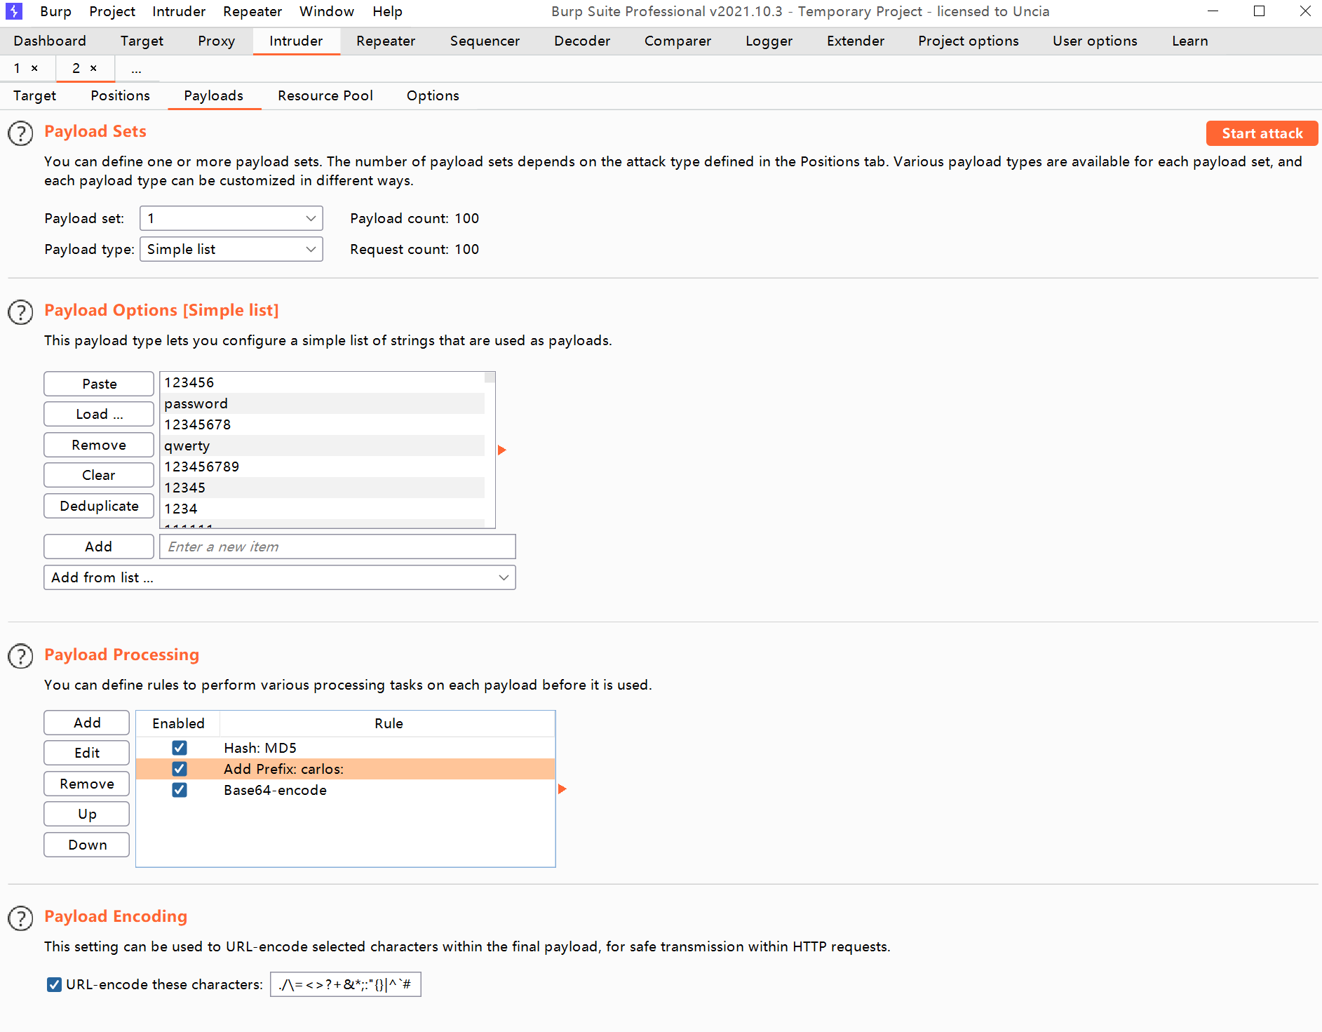Switch to the Proxy tab
This screenshot has width=1322, height=1032.
(216, 41)
